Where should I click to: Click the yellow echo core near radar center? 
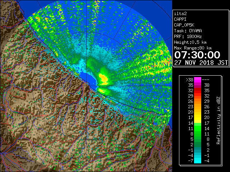point(103,79)
